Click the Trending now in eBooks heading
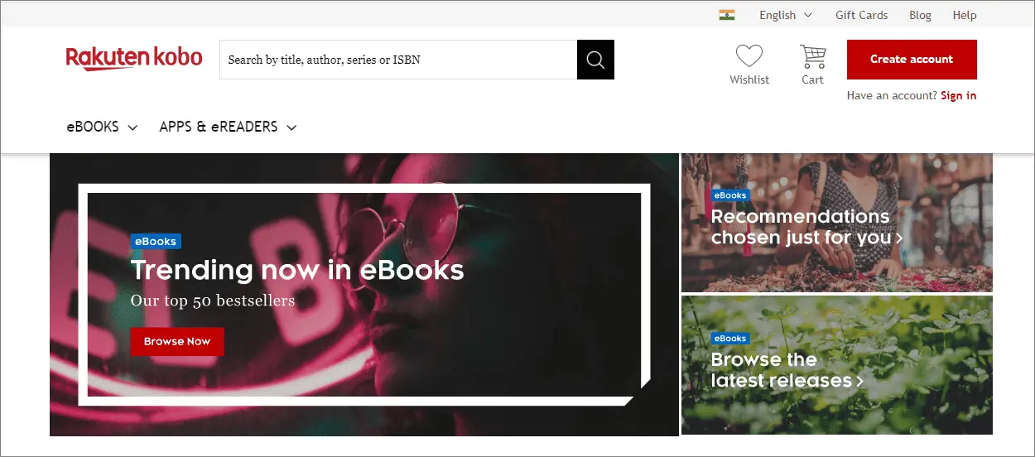 [297, 270]
